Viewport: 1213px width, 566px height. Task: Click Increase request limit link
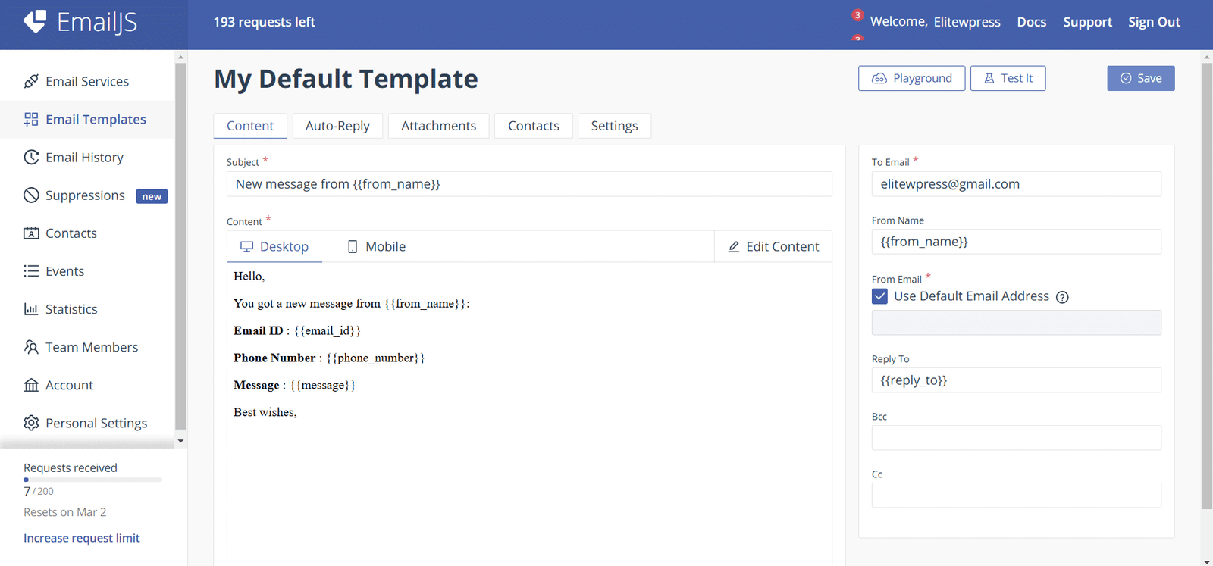click(82, 538)
